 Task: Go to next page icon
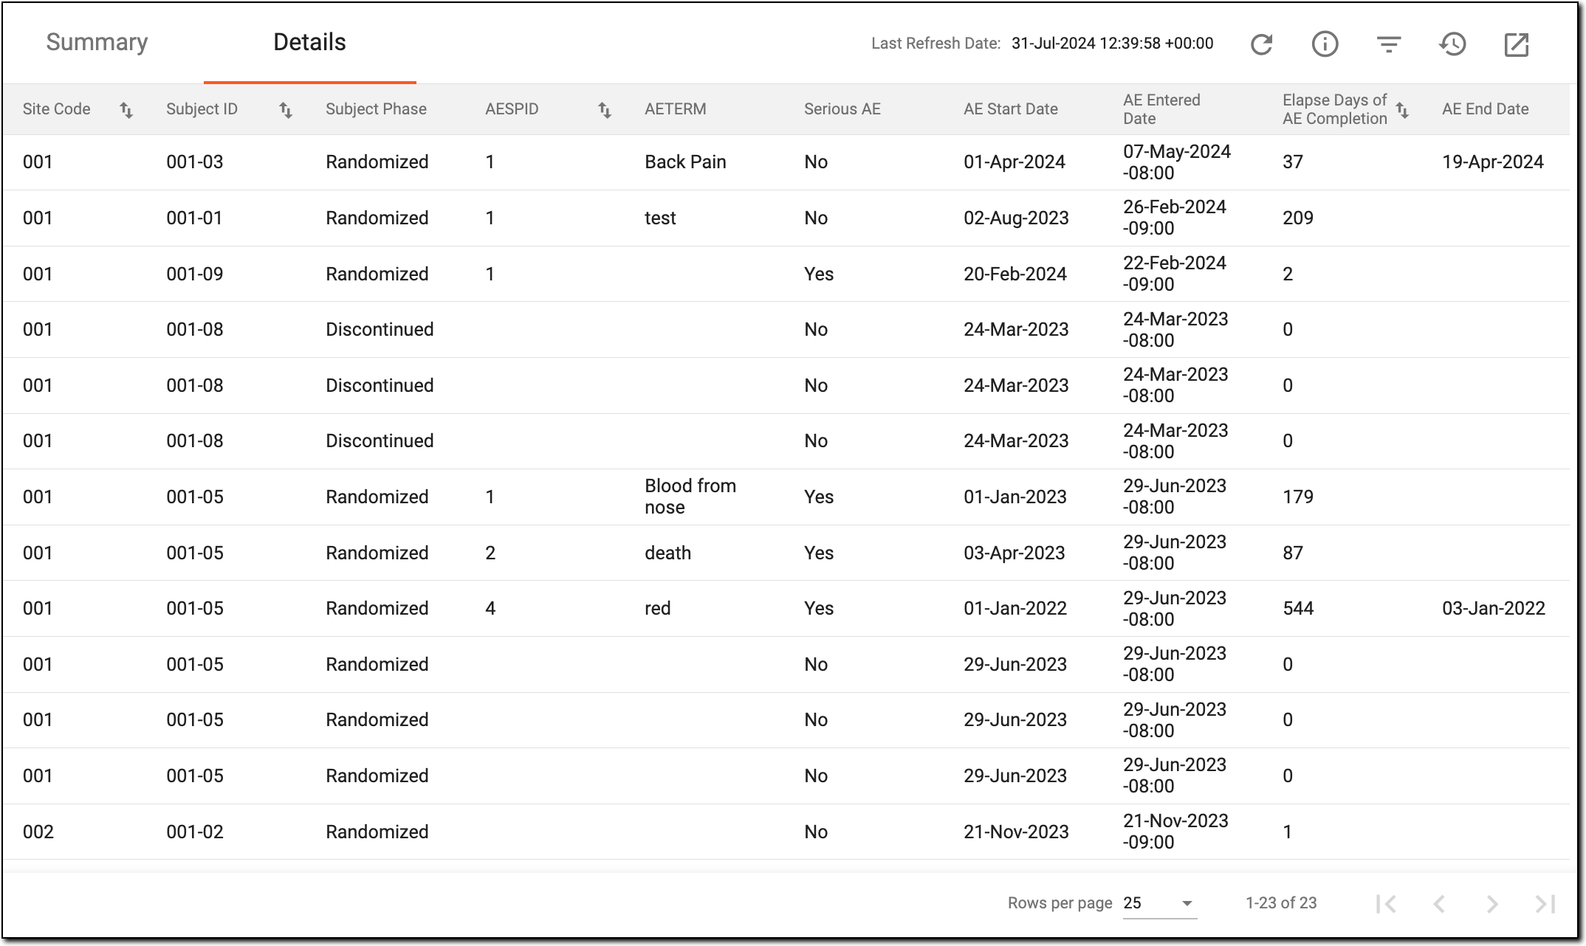pyautogui.click(x=1492, y=903)
